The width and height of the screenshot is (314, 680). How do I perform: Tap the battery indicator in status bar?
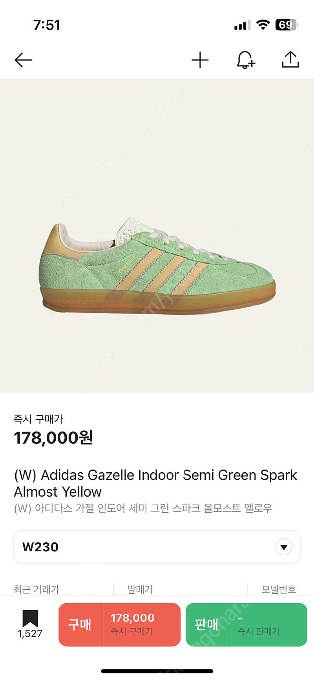pos(287,25)
